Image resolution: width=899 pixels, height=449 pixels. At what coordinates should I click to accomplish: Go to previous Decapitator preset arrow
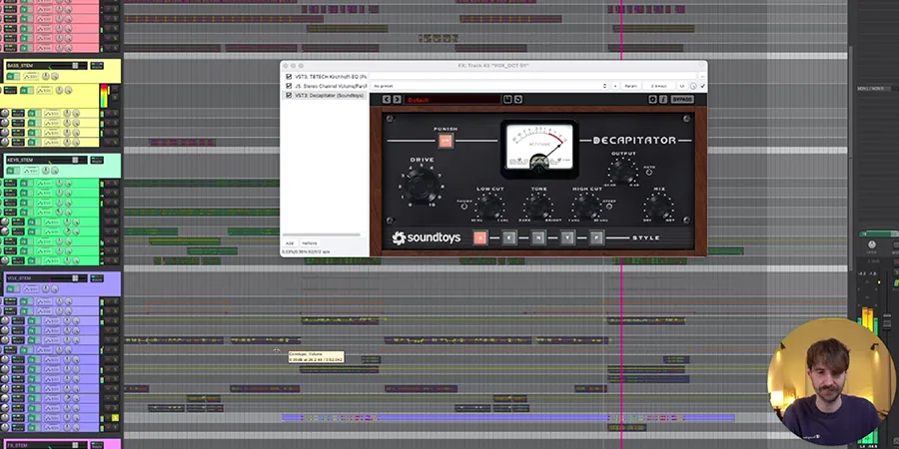(387, 100)
